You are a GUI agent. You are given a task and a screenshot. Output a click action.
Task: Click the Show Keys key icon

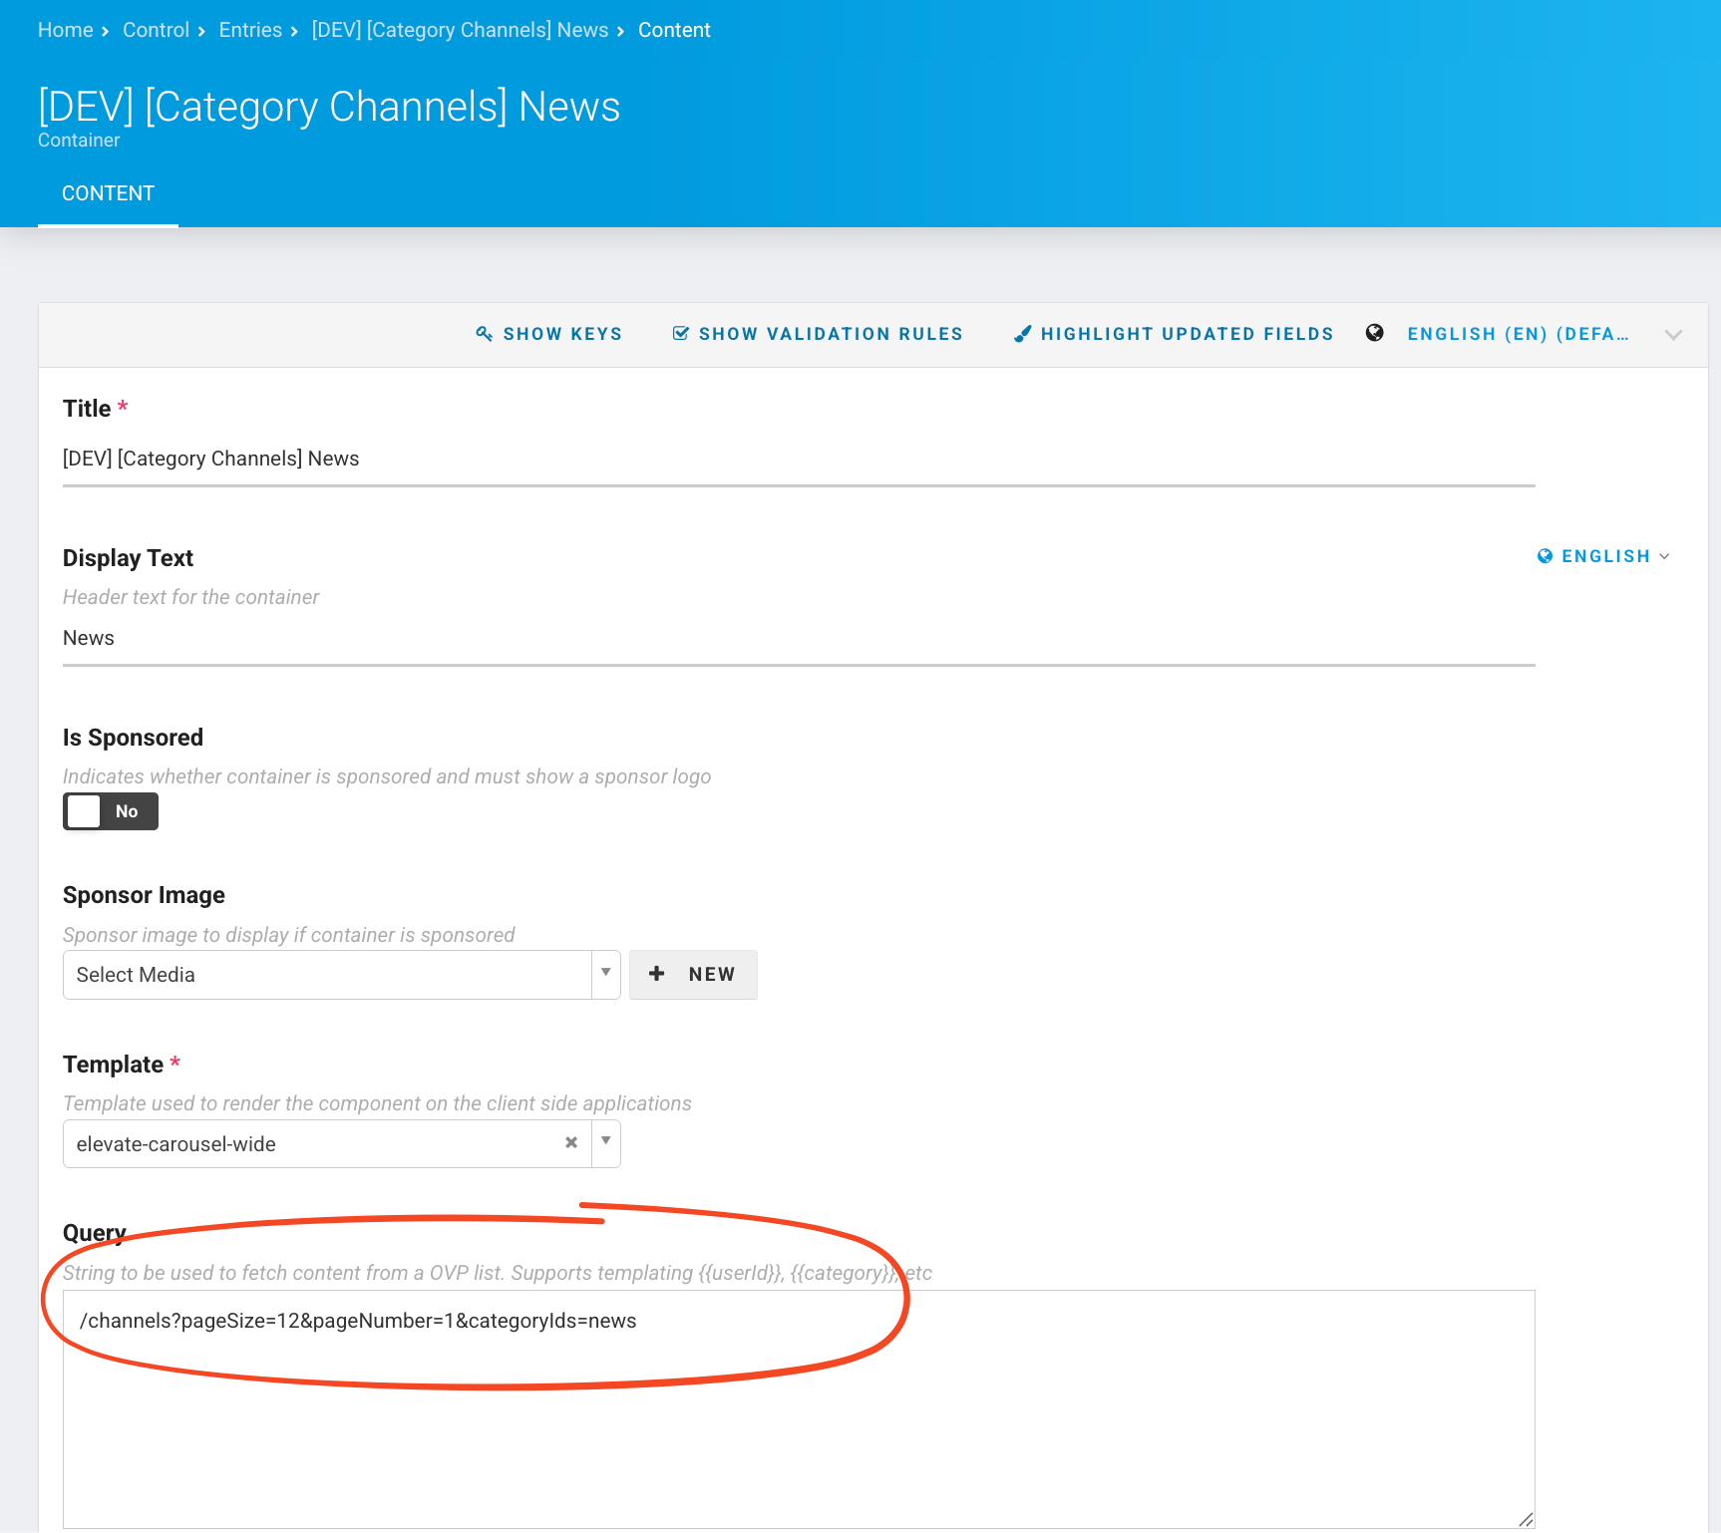point(485,334)
